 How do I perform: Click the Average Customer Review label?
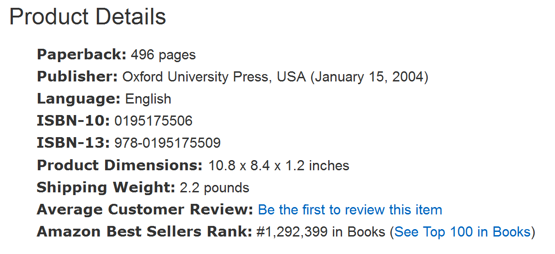coord(145,210)
